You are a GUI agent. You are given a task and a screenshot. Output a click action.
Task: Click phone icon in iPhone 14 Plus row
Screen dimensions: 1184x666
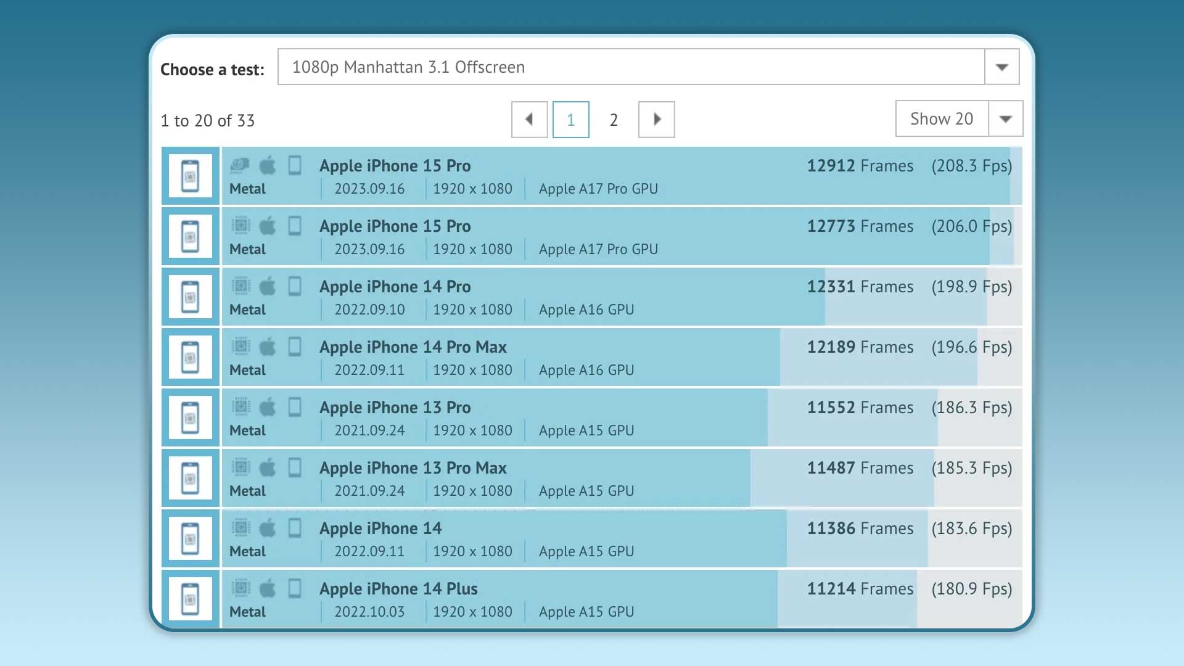coord(295,588)
